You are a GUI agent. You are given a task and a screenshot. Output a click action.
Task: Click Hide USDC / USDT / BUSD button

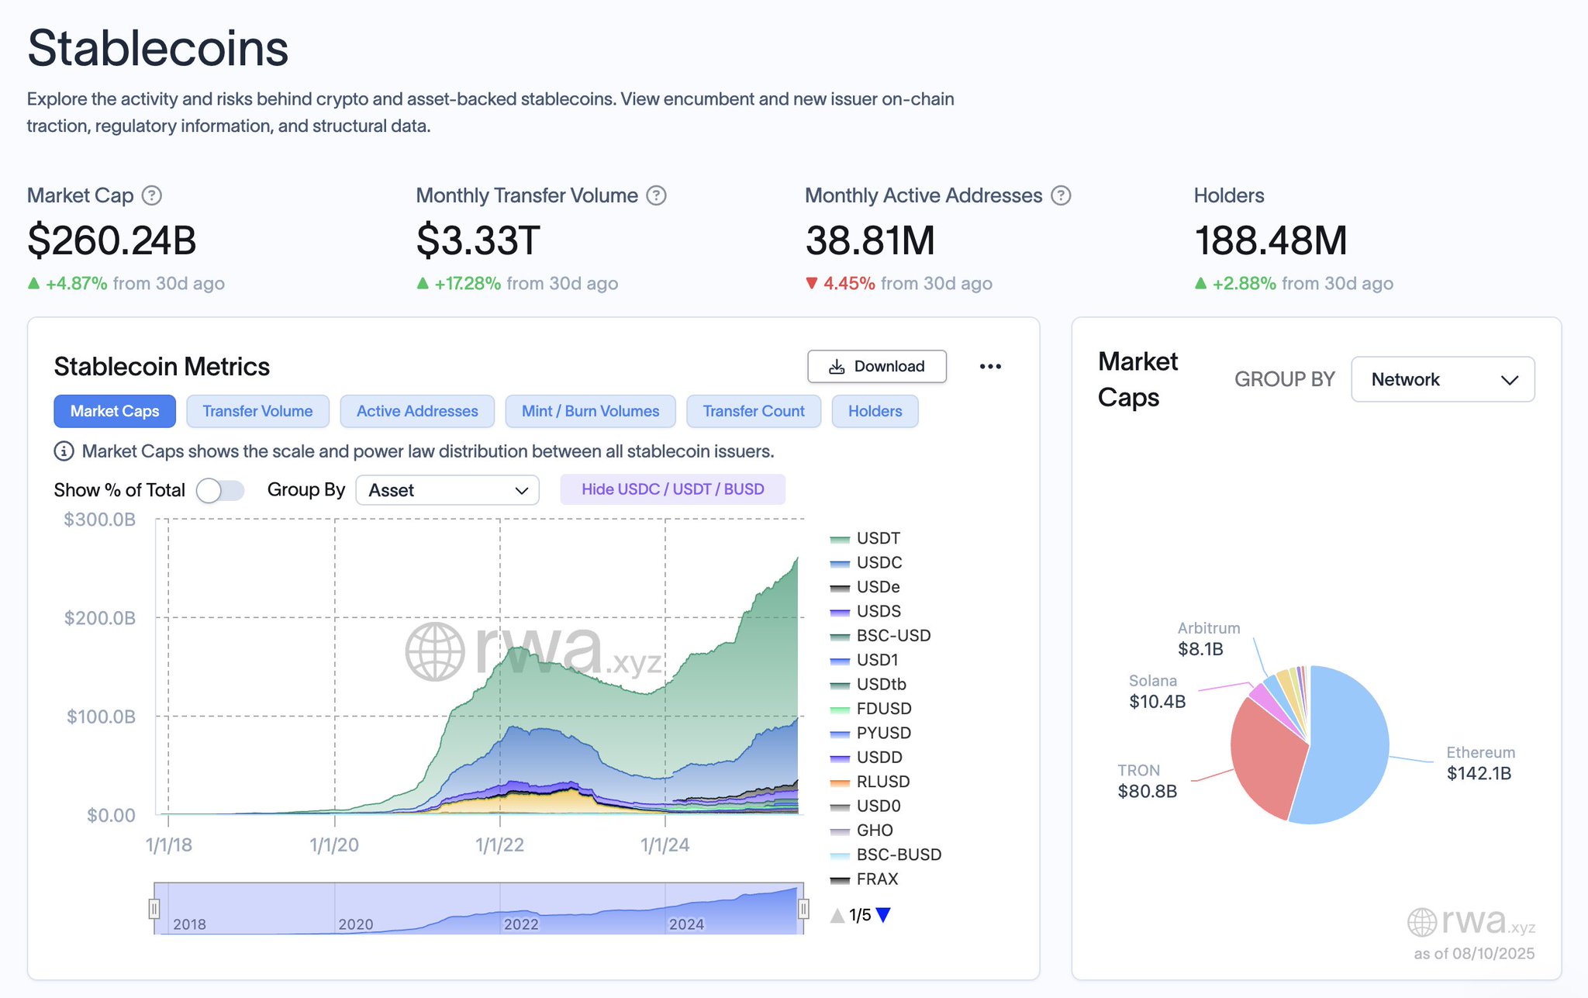(673, 489)
